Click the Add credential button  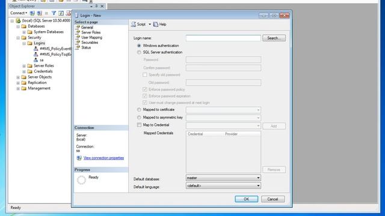click(274, 126)
